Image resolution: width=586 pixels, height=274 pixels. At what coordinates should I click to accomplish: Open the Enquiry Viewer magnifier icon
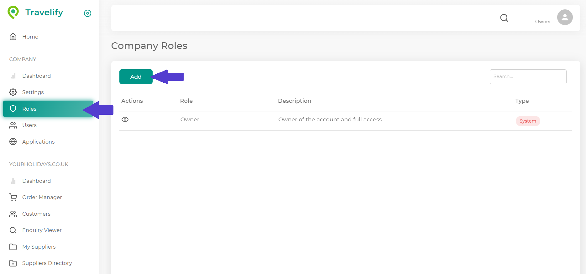[x=13, y=230]
